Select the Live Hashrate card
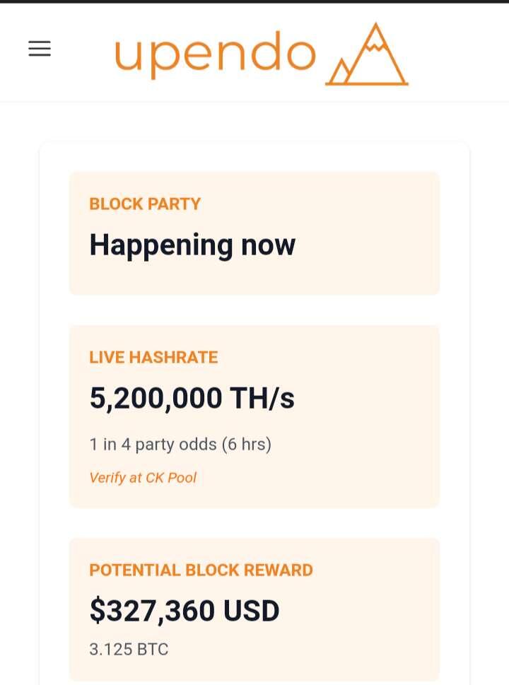Screen dimensions: 509x685 pyautogui.click(x=255, y=416)
